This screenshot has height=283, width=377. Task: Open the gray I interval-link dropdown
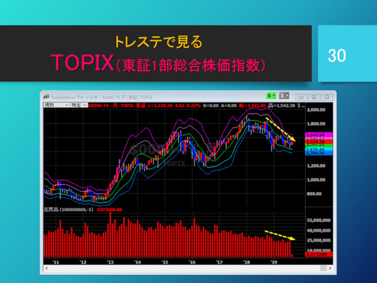(284, 96)
